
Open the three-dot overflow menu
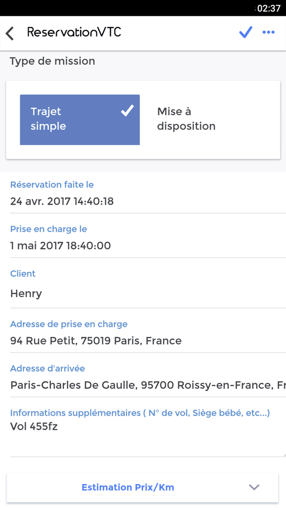269,32
